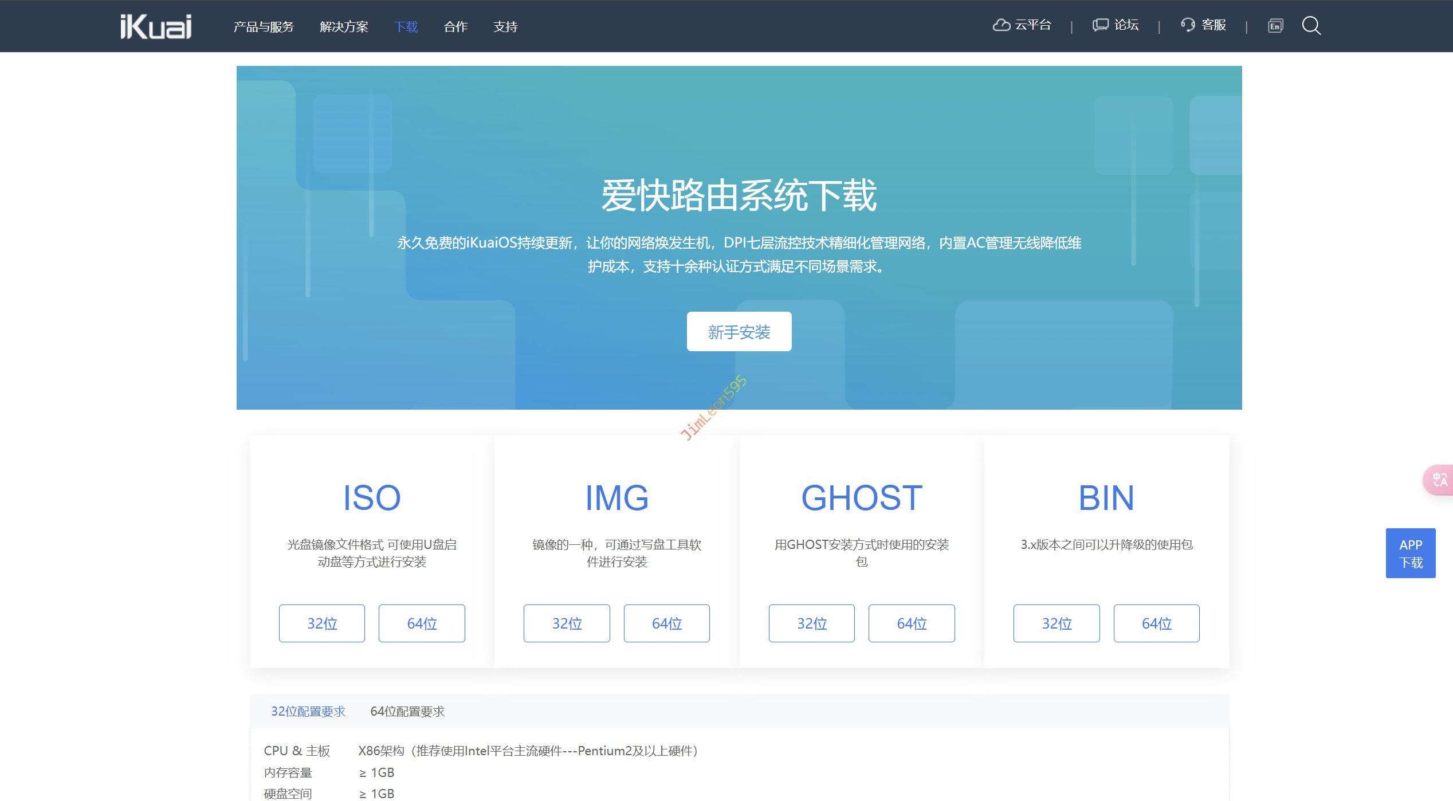Click the APP download floating button
Viewport: 1453px width, 801px height.
(1410, 553)
